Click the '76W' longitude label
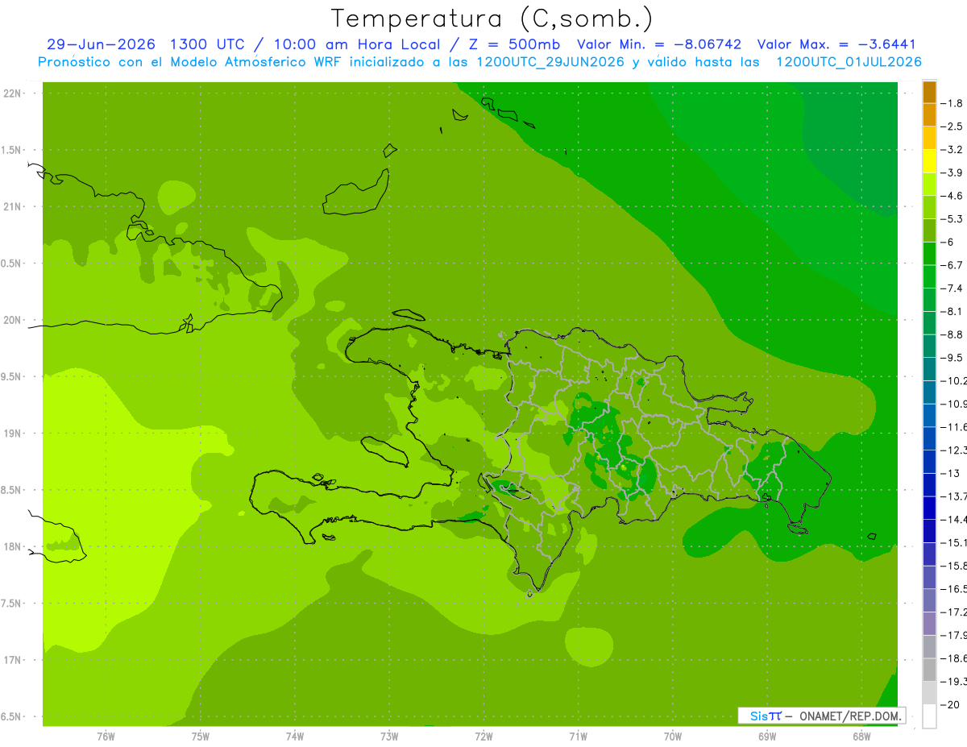Image resolution: width=967 pixels, height=747 pixels. click(x=105, y=736)
